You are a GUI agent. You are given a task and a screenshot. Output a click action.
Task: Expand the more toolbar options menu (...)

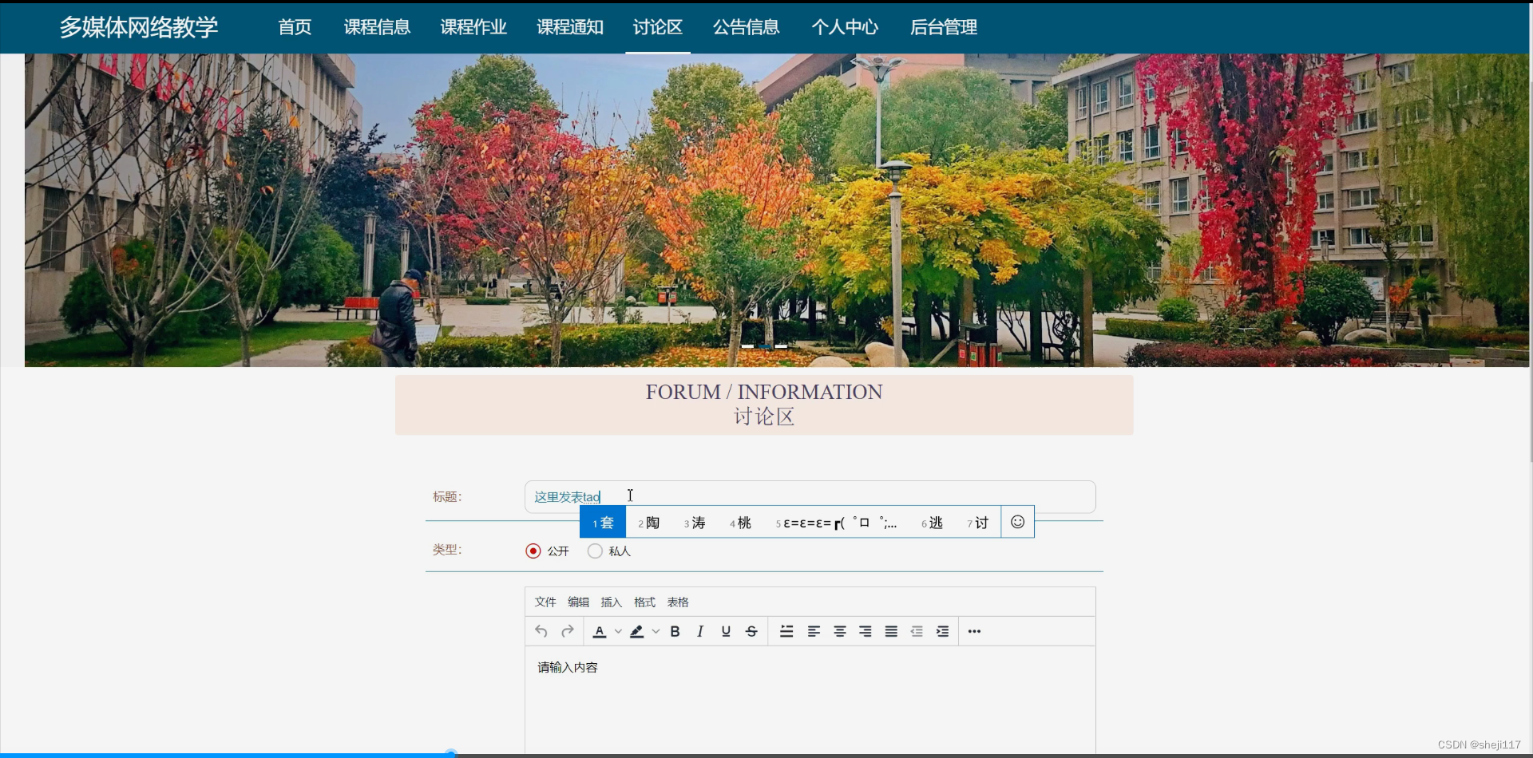pos(973,630)
